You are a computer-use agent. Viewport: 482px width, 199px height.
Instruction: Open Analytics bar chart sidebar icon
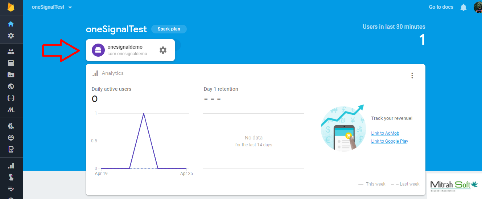(x=11, y=166)
